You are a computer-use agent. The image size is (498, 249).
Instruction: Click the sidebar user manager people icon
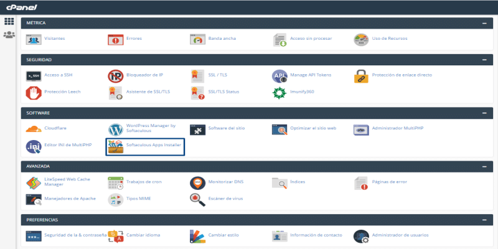9,35
